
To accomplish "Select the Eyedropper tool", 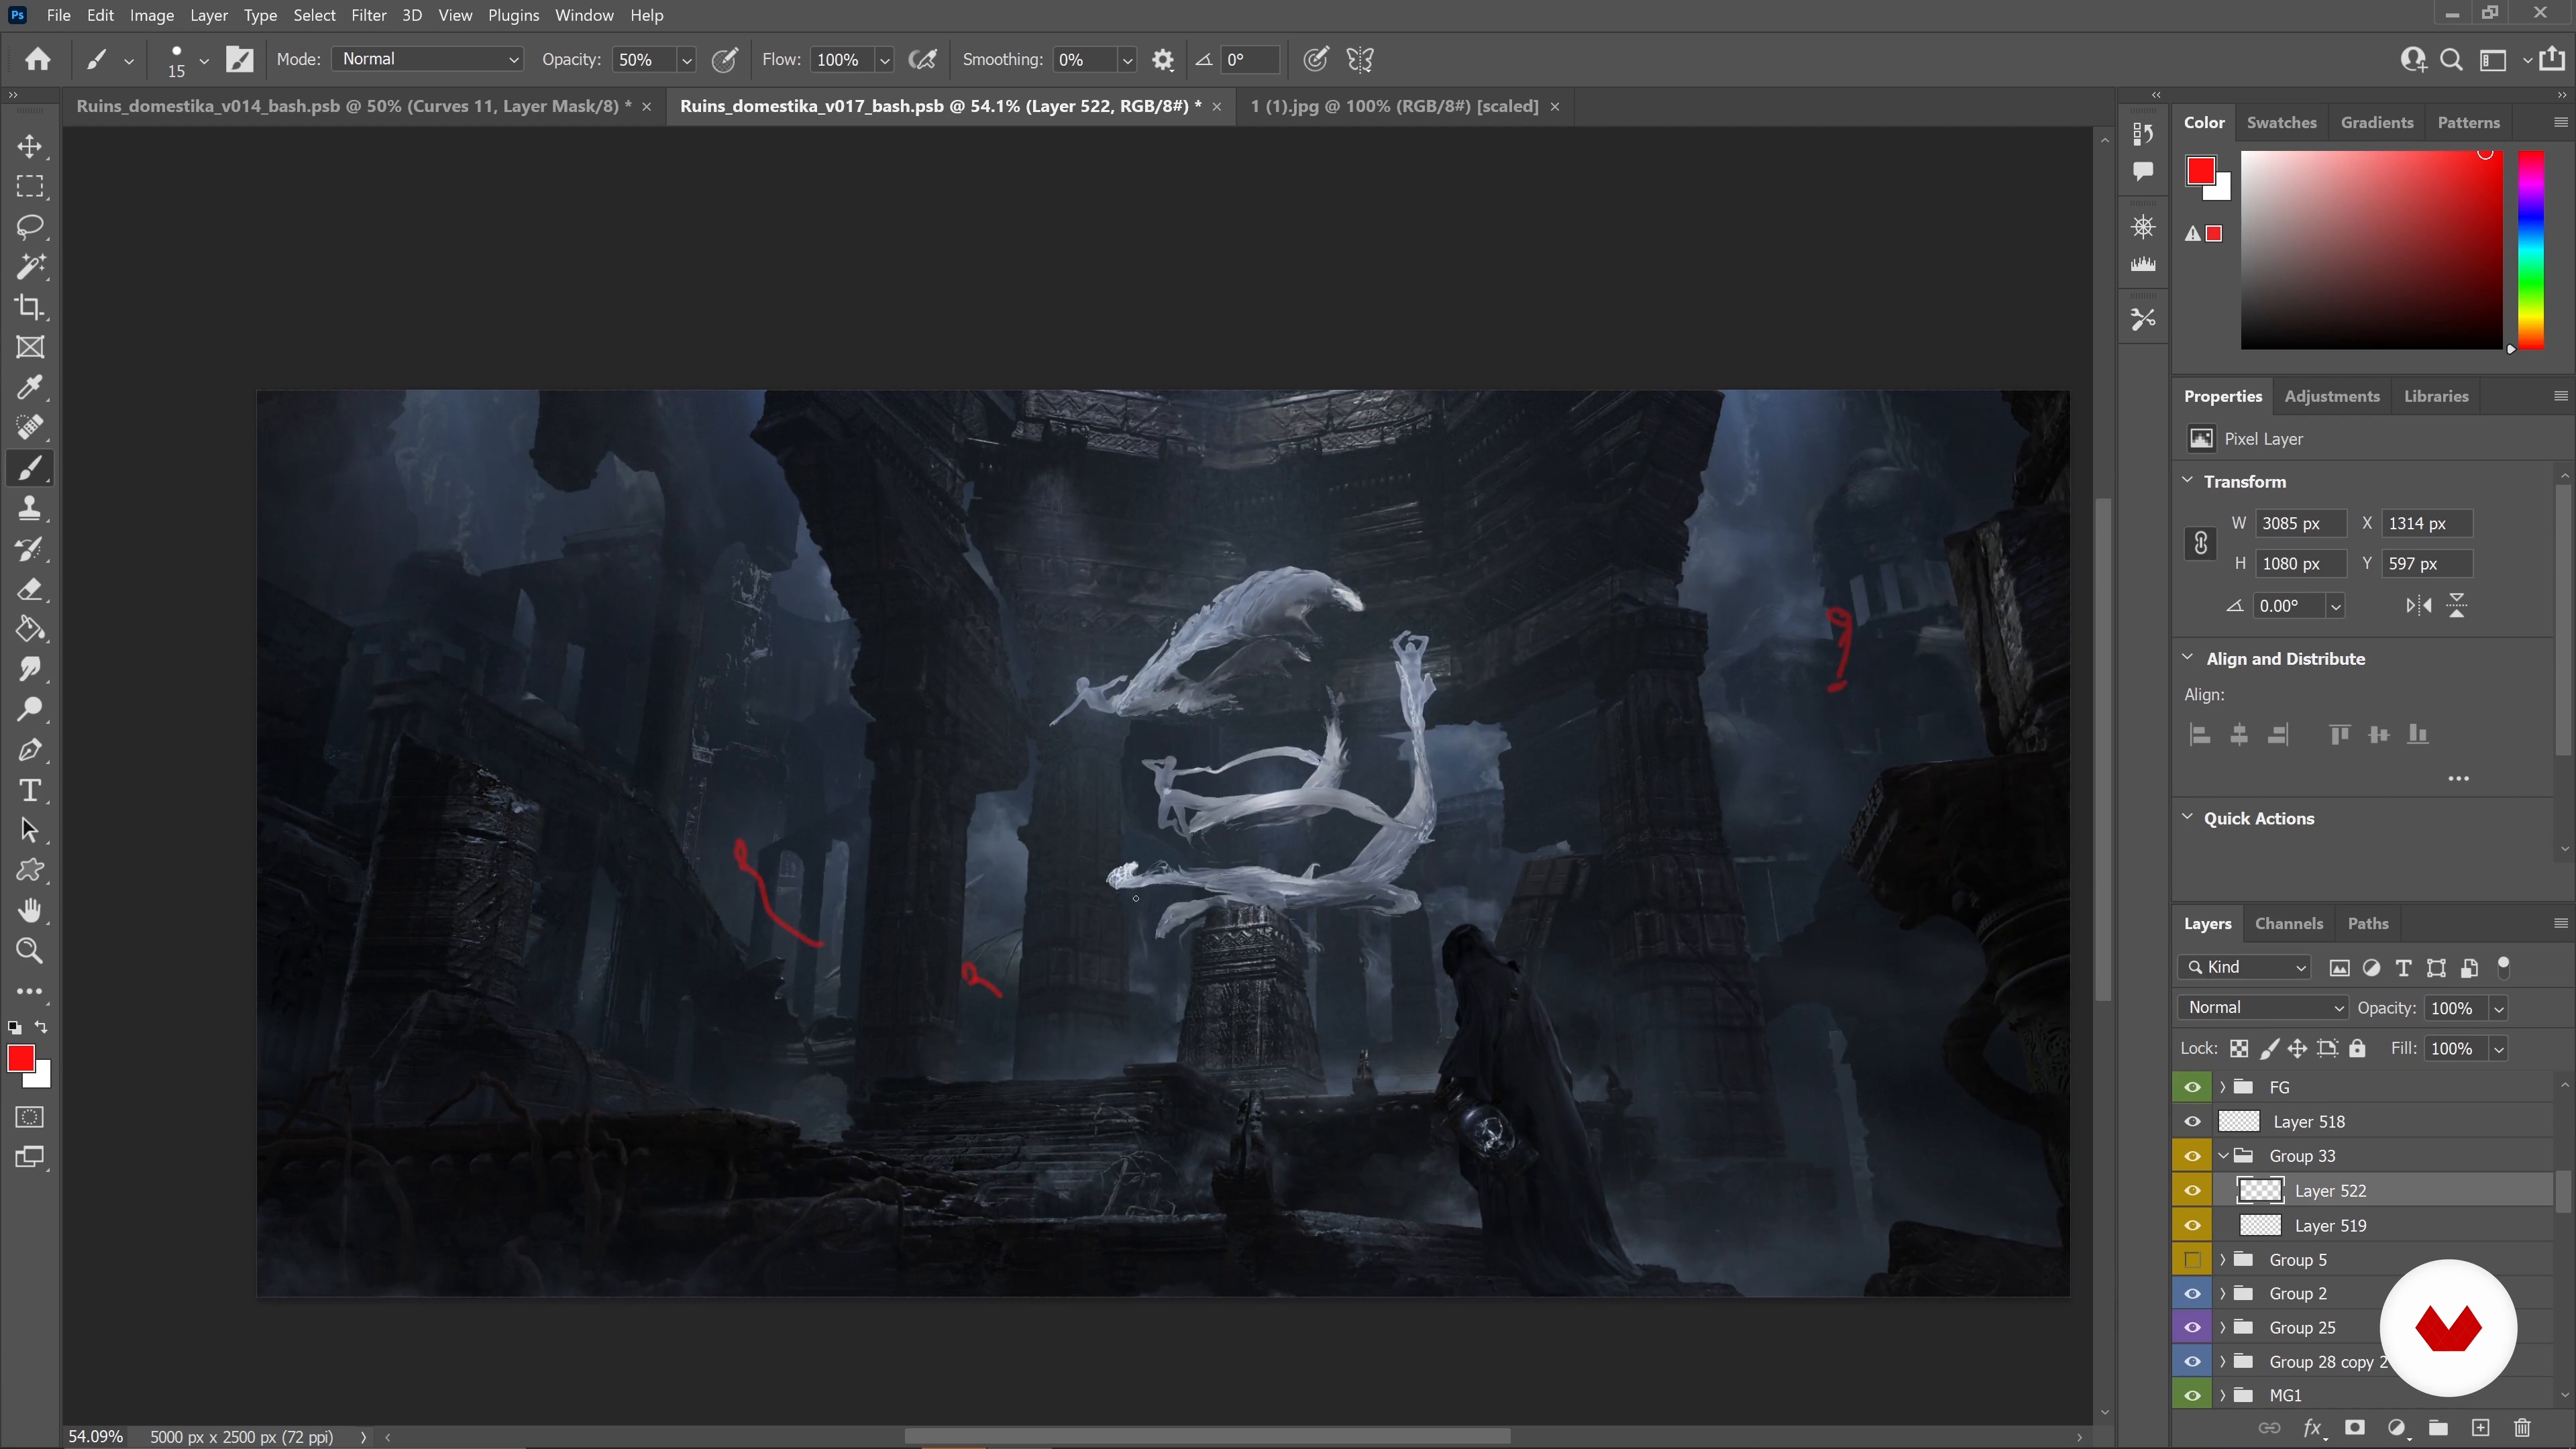I will [30, 388].
